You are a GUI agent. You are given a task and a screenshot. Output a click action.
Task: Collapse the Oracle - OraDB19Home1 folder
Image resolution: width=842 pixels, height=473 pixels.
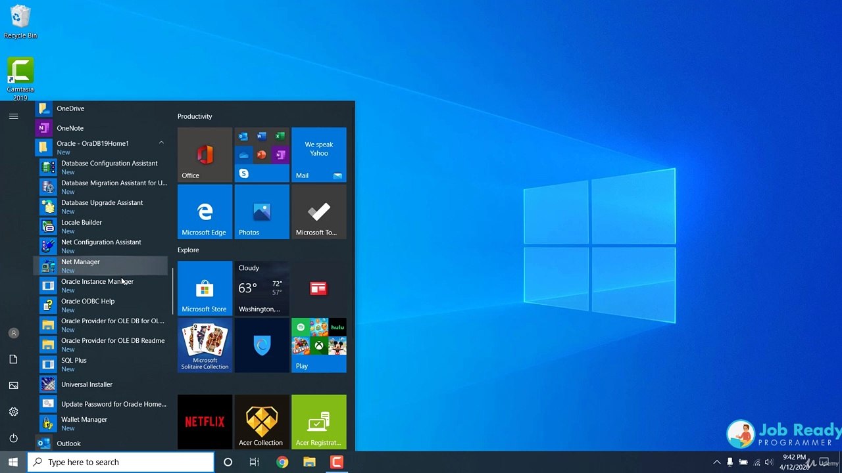pyautogui.click(x=101, y=148)
